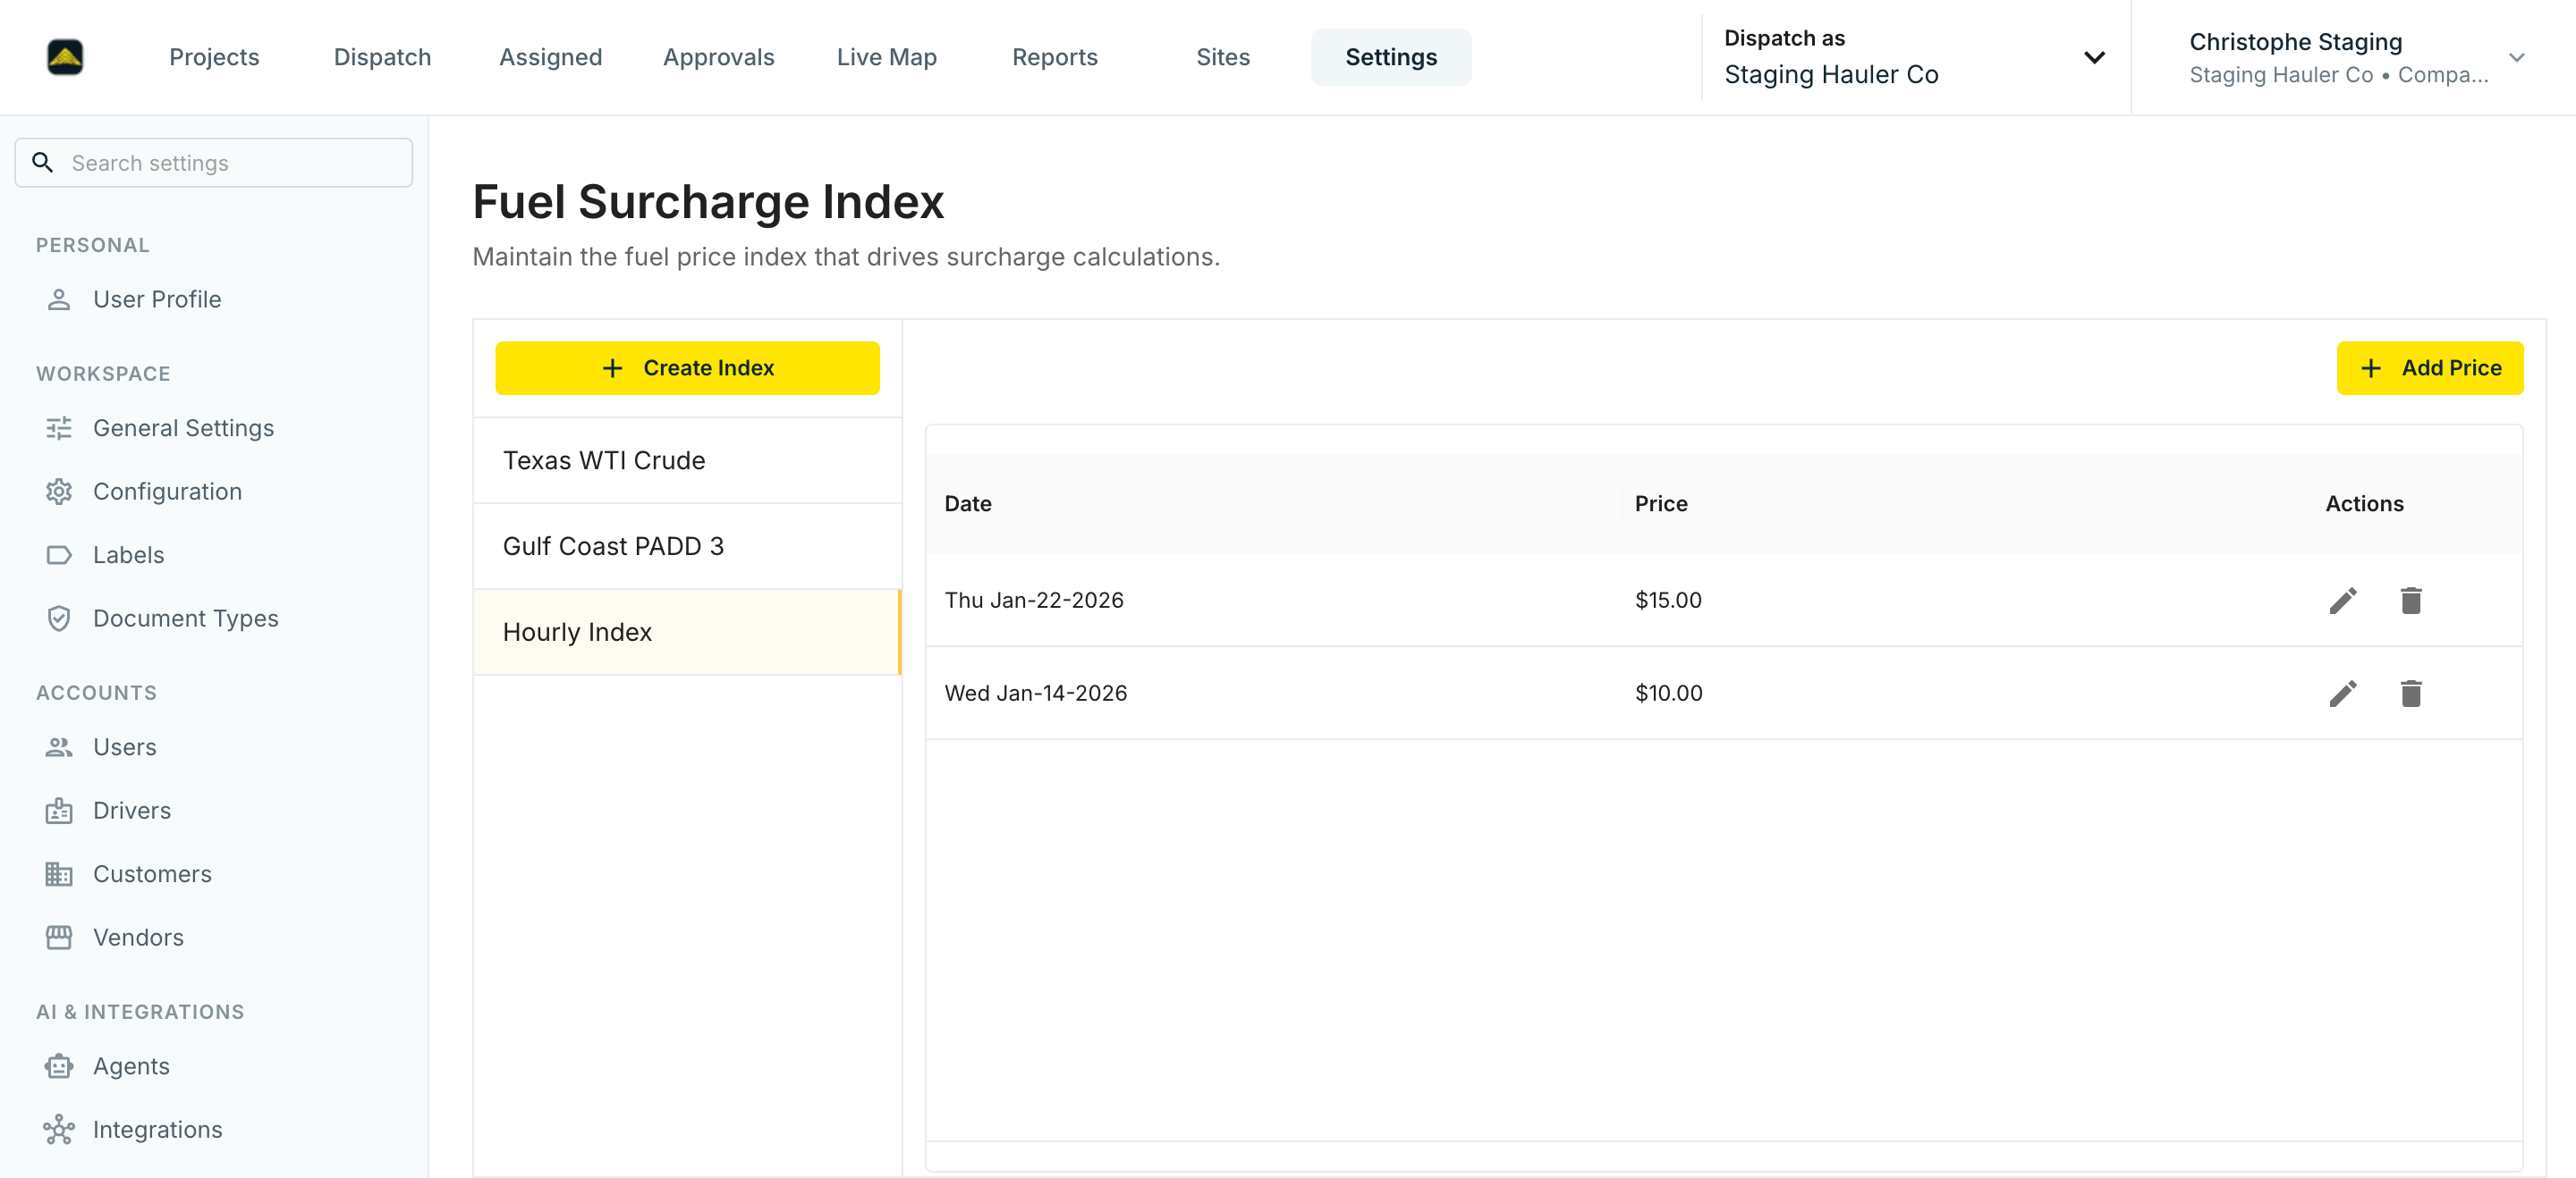Image resolution: width=2576 pixels, height=1178 pixels.
Task: Click the Vendors storefront icon
Action: (x=59, y=938)
